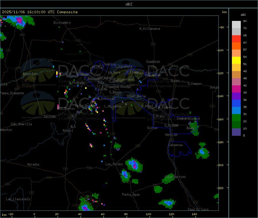Click the G_ALVEAR label
Image resolution: width=258 pixels, height=218 pixels.
[171, 125]
